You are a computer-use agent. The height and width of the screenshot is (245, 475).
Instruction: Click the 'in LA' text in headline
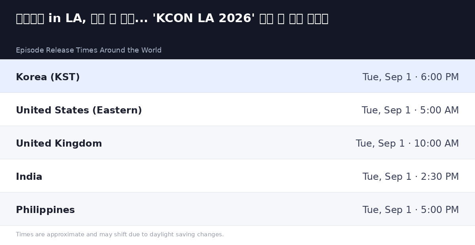(65, 19)
